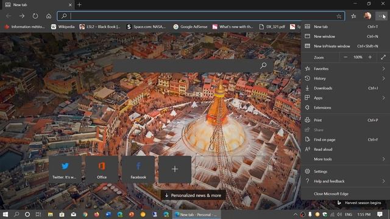Click the Find on page menu entry
Image resolution: width=390 pixels, height=219 pixels.
coord(346,140)
